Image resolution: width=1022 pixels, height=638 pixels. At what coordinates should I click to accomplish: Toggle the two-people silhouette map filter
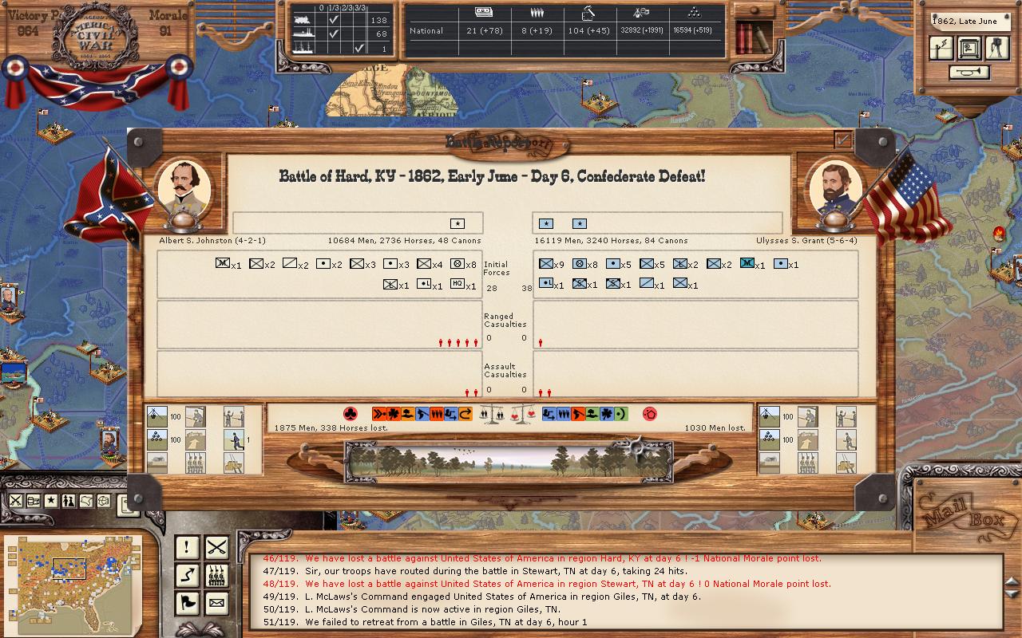[69, 501]
